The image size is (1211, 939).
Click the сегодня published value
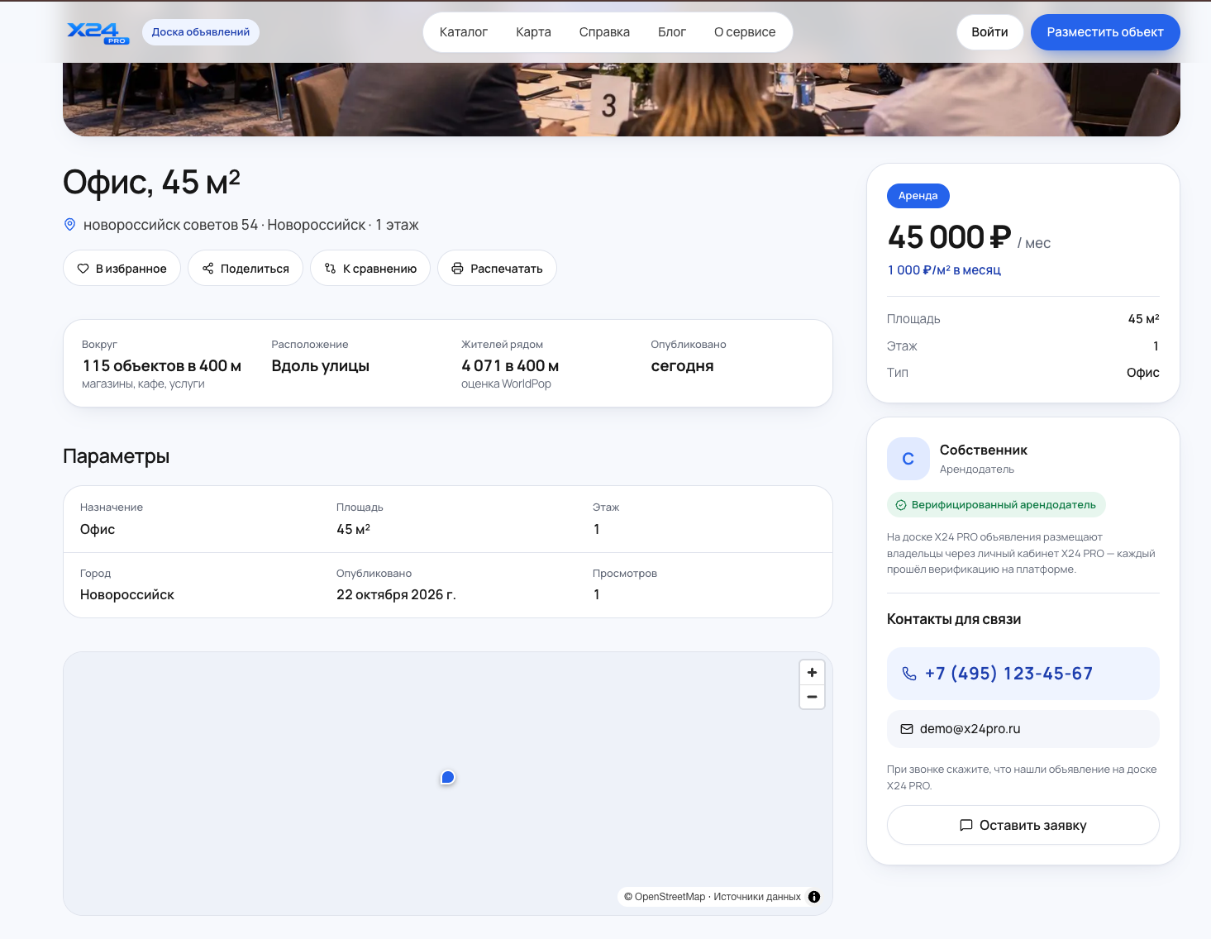pyautogui.click(x=682, y=365)
